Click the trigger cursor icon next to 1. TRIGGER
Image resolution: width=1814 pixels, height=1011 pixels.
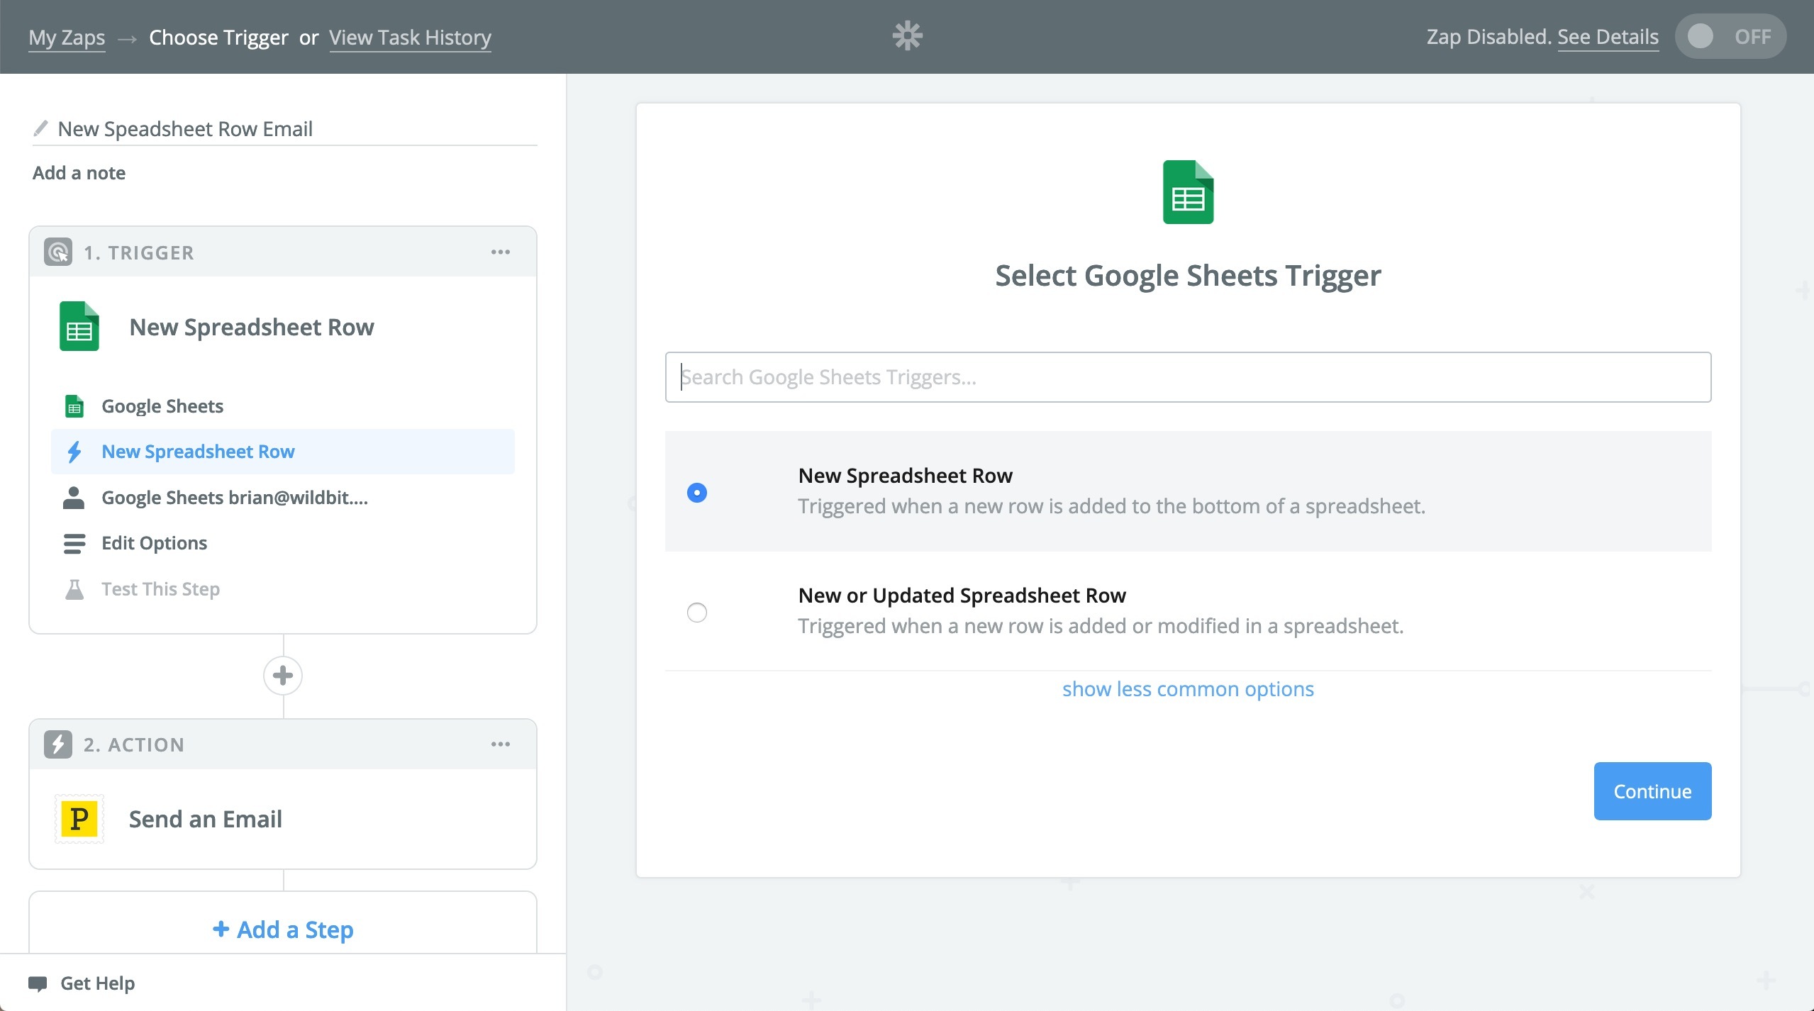click(58, 252)
